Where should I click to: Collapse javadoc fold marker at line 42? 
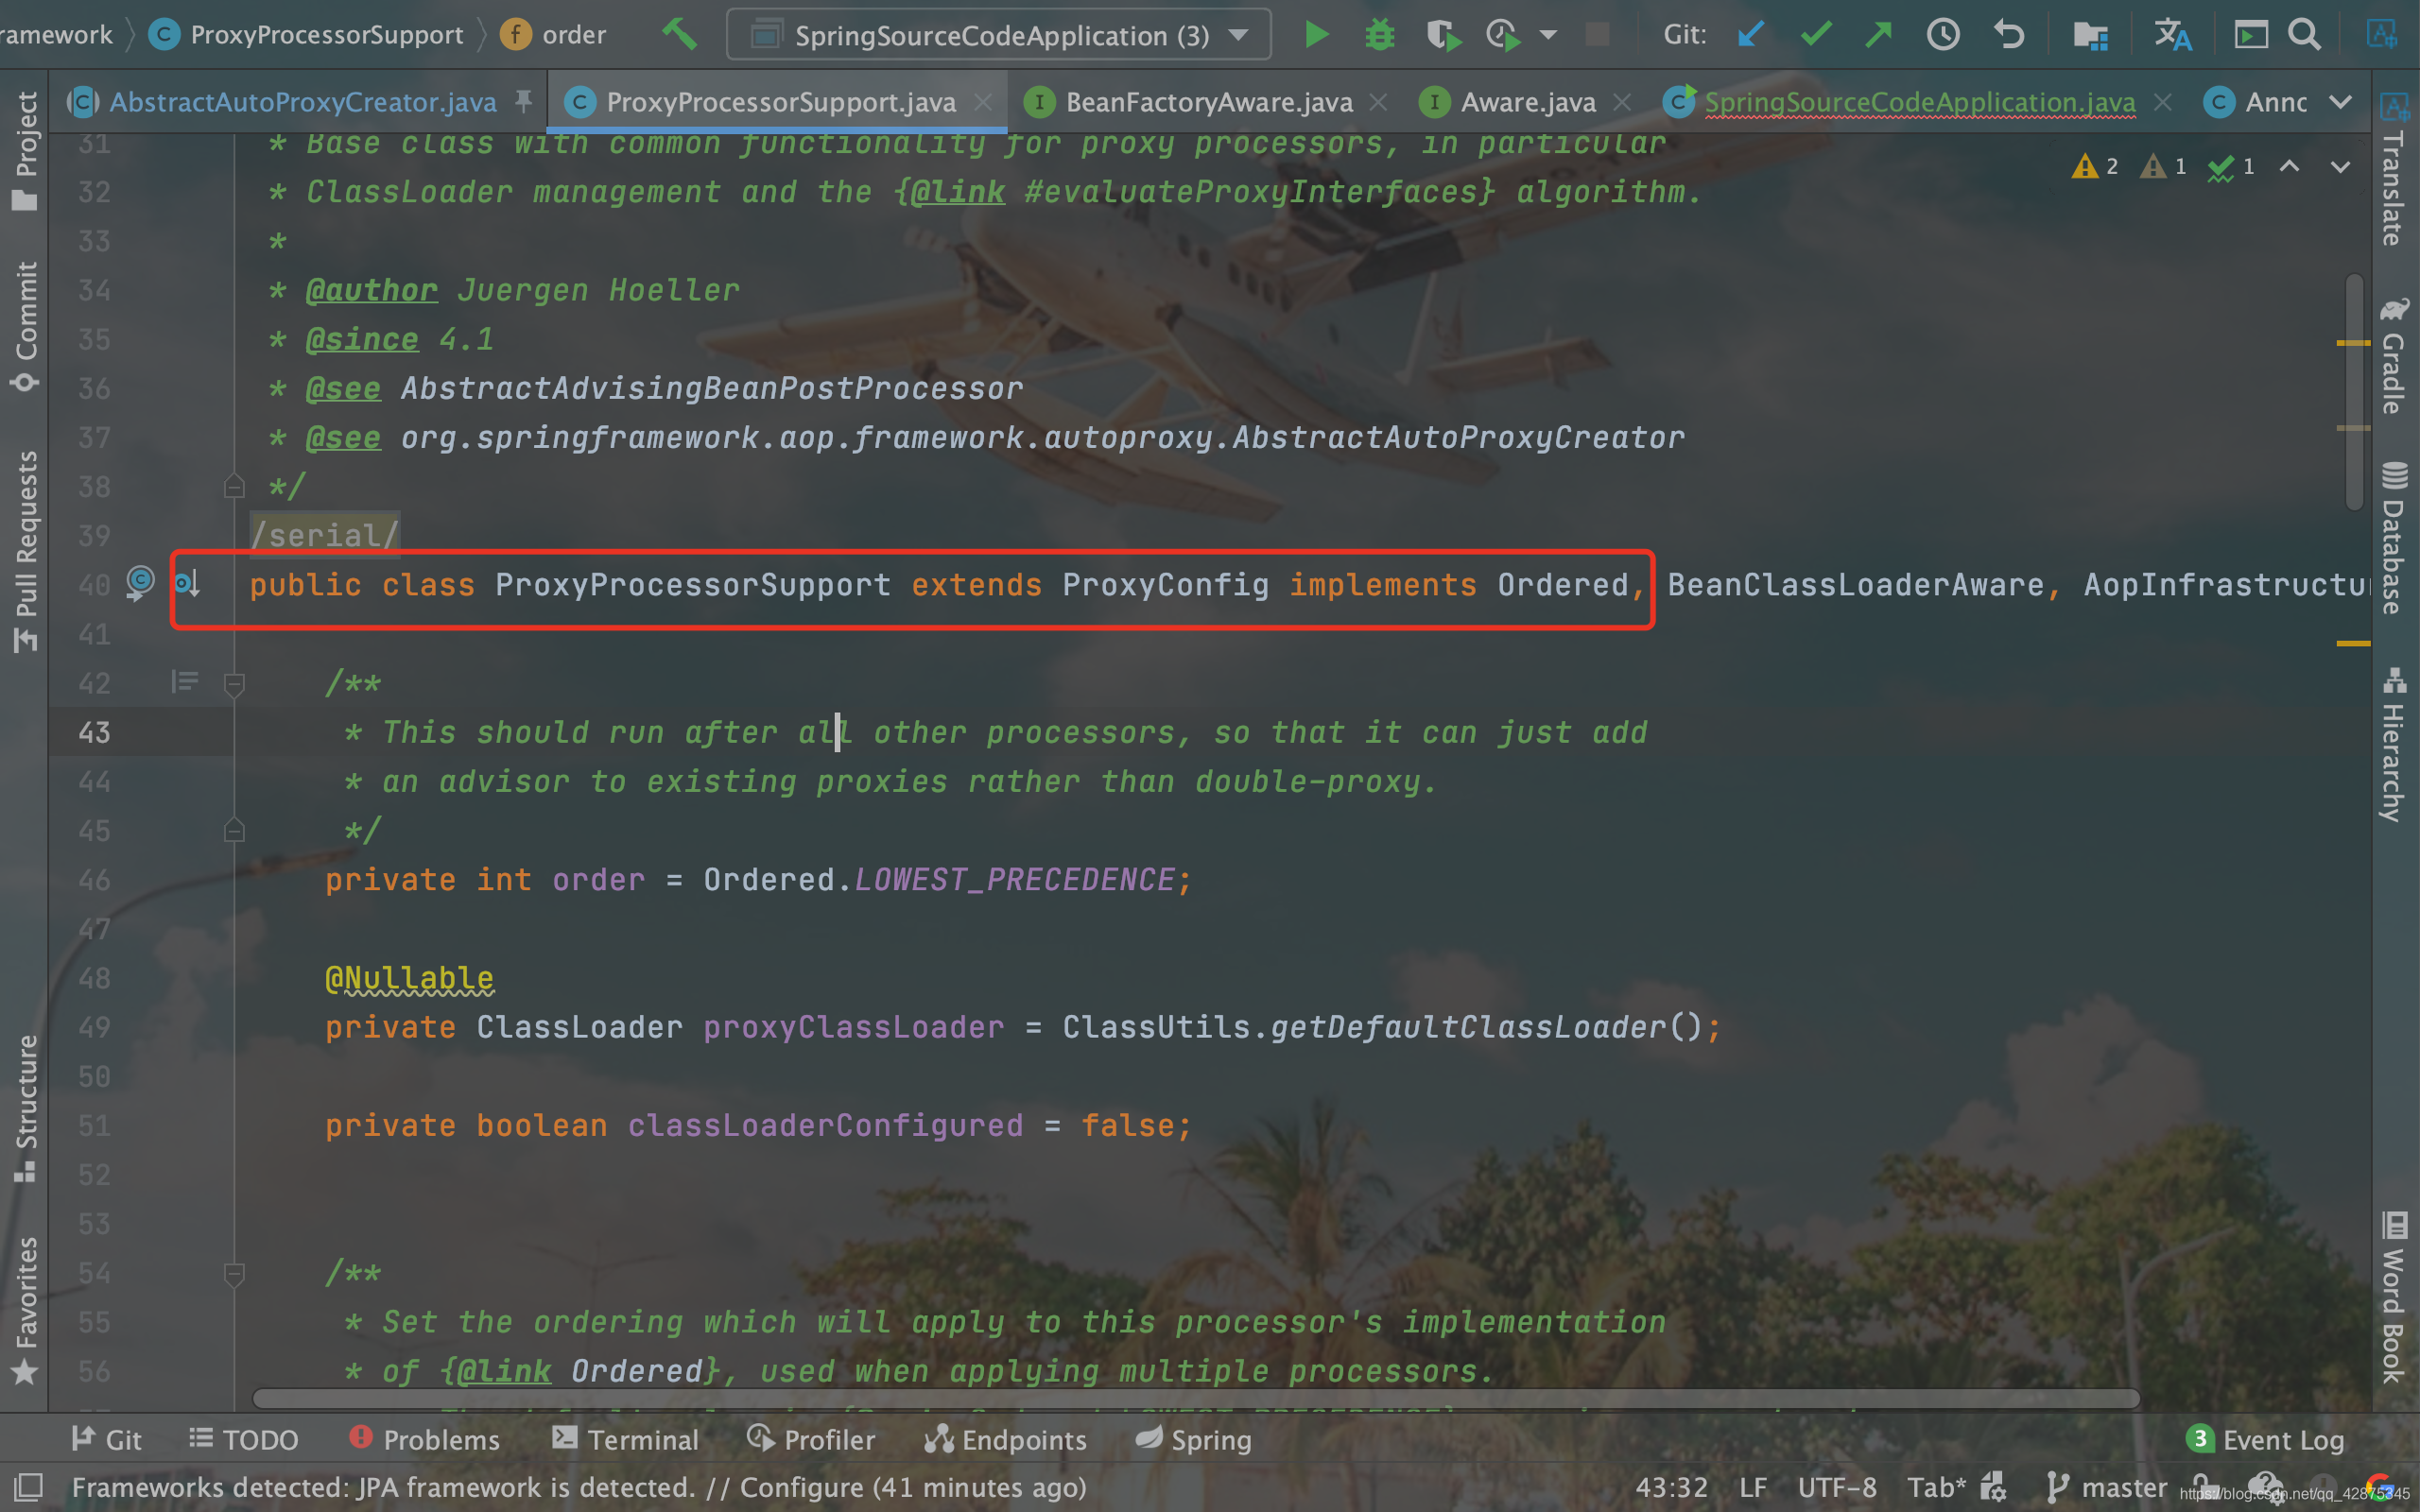(234, 685)
